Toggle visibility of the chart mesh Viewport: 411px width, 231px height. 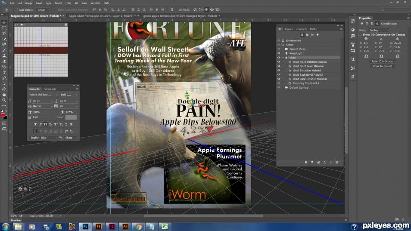[279, 58]
